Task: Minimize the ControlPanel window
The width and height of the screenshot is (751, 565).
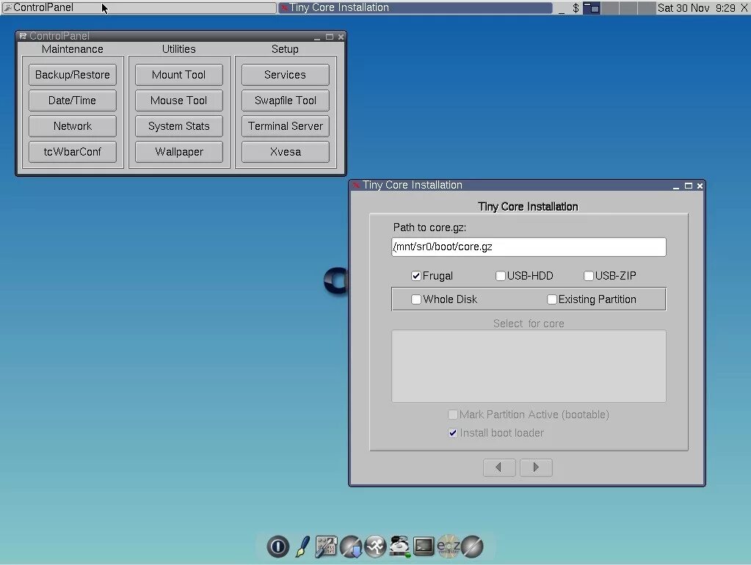Action: pyautogui.click(x=317, y=37)
